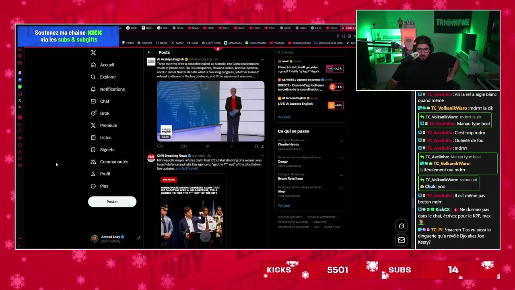Open the Twitch bookmark
This screenshot has height=290, width=515.
(128, 43)
